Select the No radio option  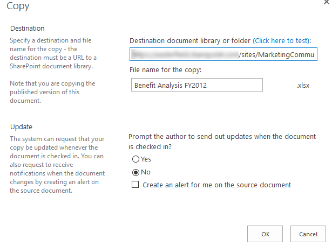[135, 172]
